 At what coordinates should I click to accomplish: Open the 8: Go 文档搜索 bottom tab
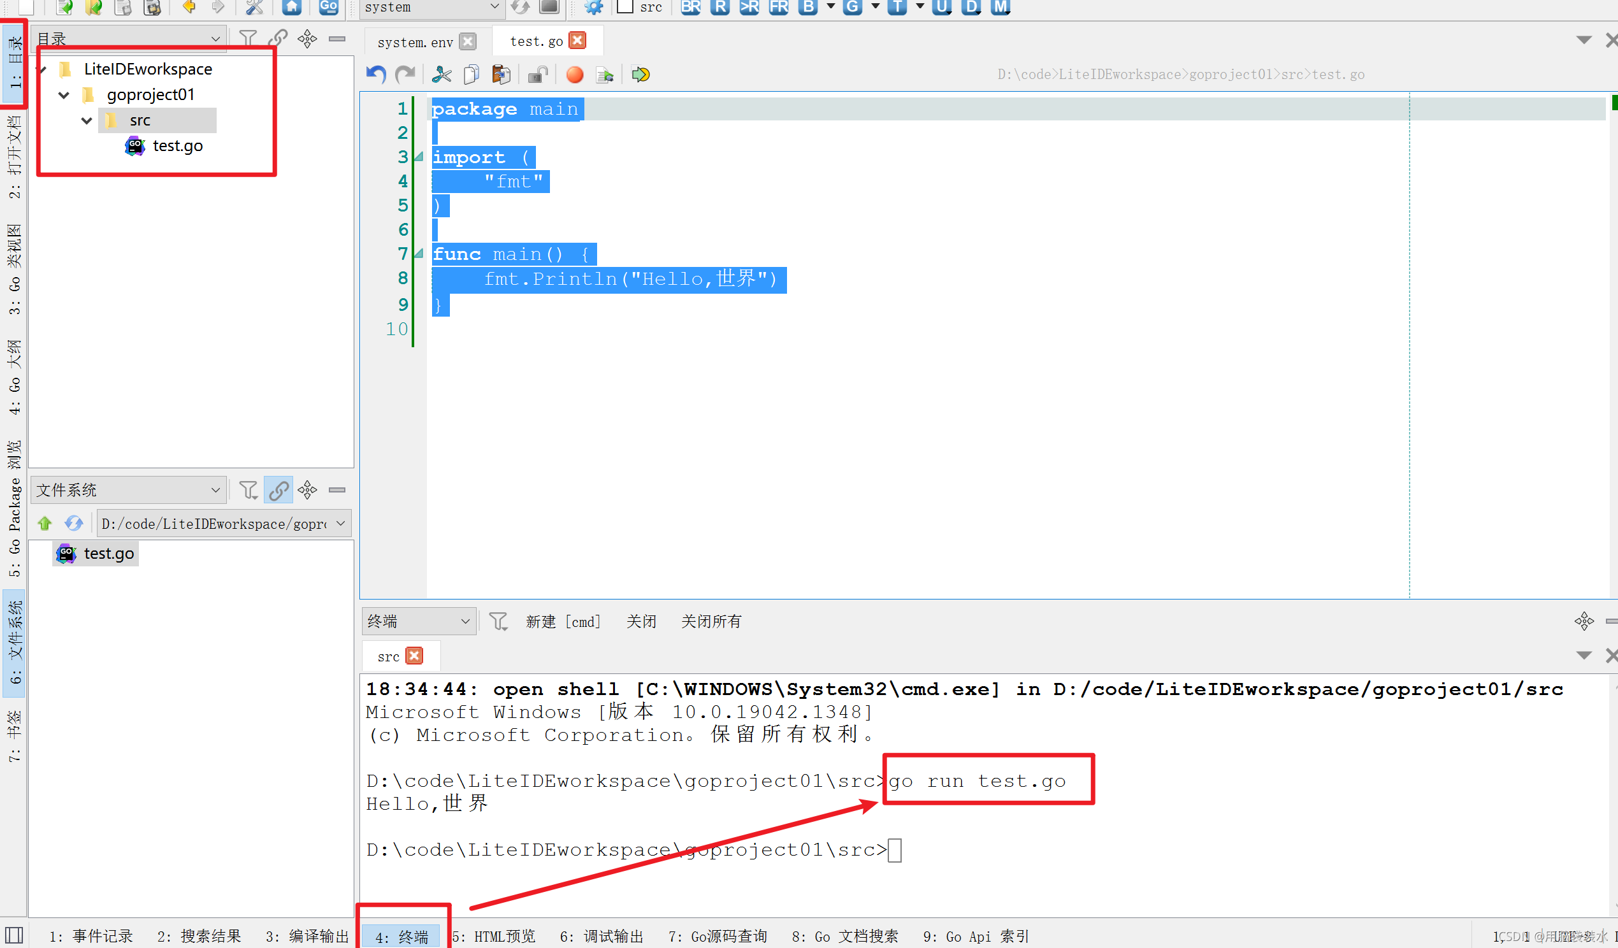(844, 936)
